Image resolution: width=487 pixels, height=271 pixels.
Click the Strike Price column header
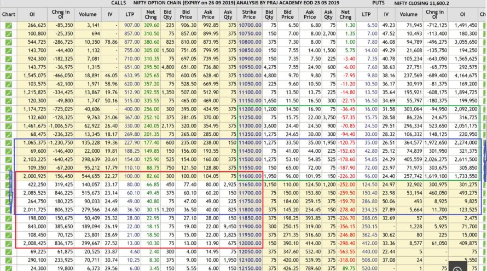(249, 14)
